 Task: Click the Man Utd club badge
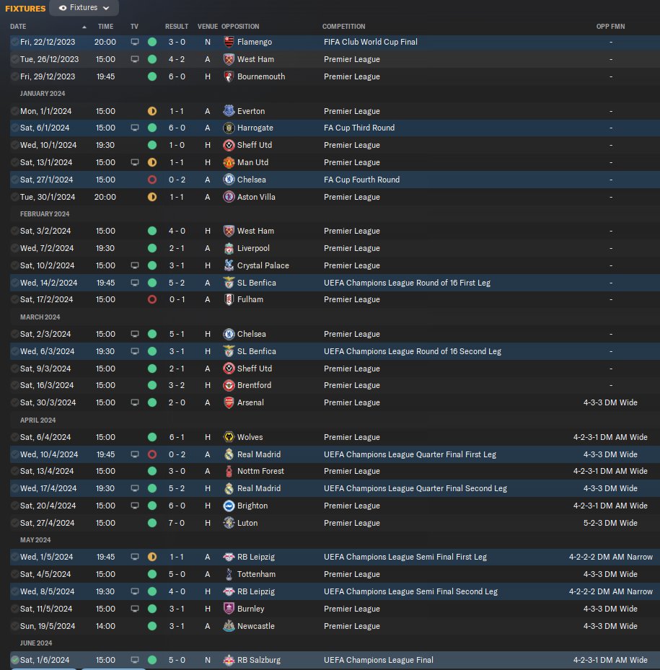229,162
